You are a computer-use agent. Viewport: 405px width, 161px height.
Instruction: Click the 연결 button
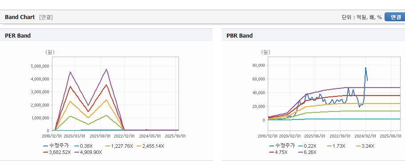coord(395,17)
